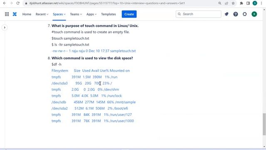The width and height of the screenshot is (266, 150).
Task: Open the Help question mark icon
Action: click(x=236, y=14)
